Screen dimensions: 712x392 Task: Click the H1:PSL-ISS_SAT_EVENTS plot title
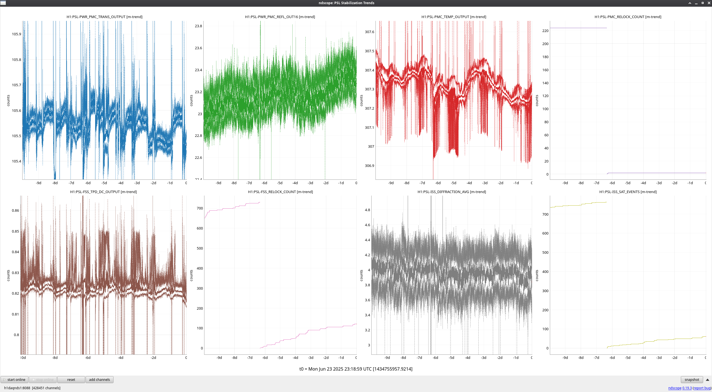pos(628,192)
